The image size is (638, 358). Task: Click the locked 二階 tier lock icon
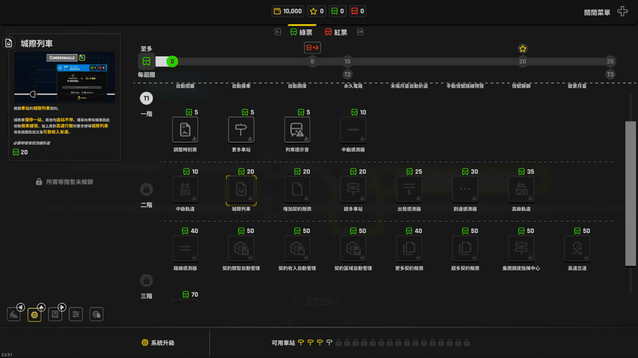click(147, 189)
